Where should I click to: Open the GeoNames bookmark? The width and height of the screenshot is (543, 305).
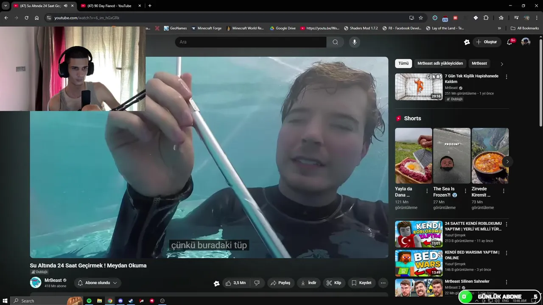coord(175,28)
